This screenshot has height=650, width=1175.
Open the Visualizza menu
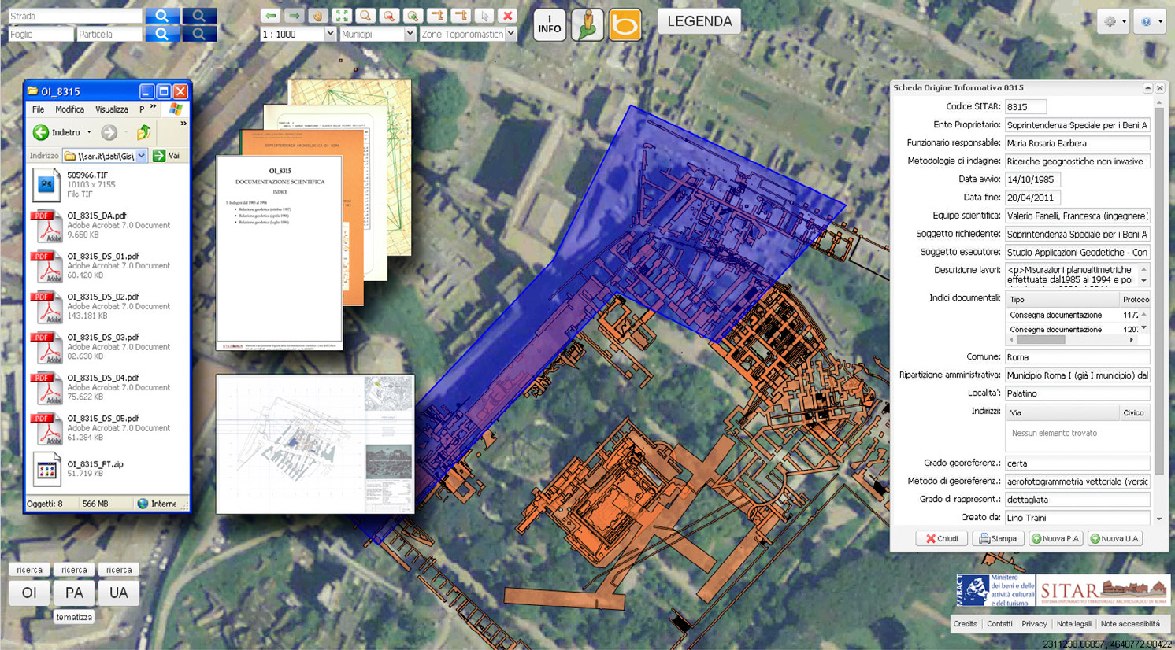[112, 109]
